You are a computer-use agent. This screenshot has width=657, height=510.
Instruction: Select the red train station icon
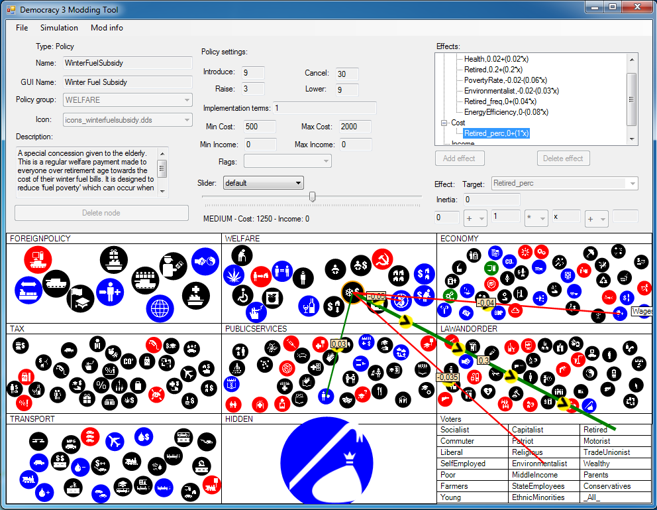(x=211, y=484)
